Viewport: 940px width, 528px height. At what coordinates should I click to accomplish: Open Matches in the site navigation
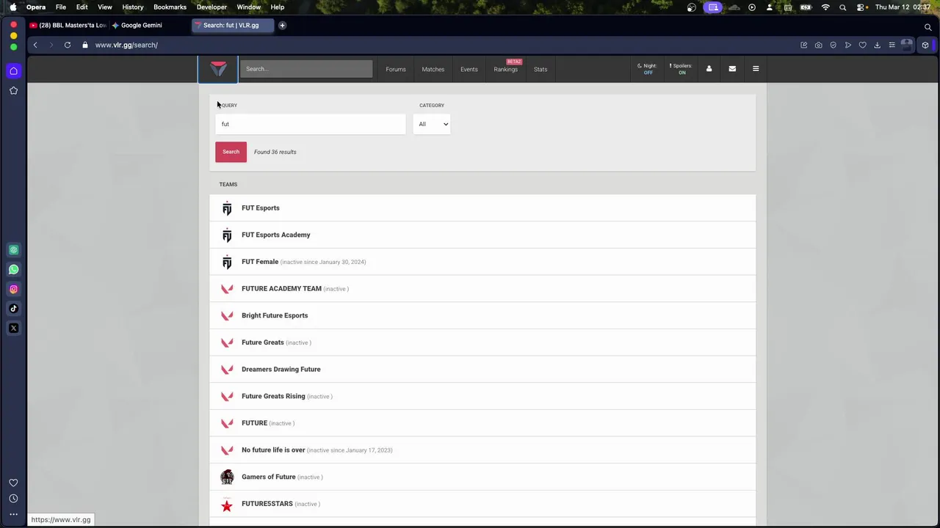point(433,69)
